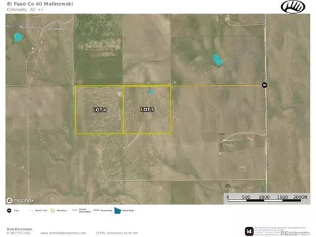Screen dimensions: 316x237
Task: Click the Gate symbol in the legend
Action: (9, 211)
